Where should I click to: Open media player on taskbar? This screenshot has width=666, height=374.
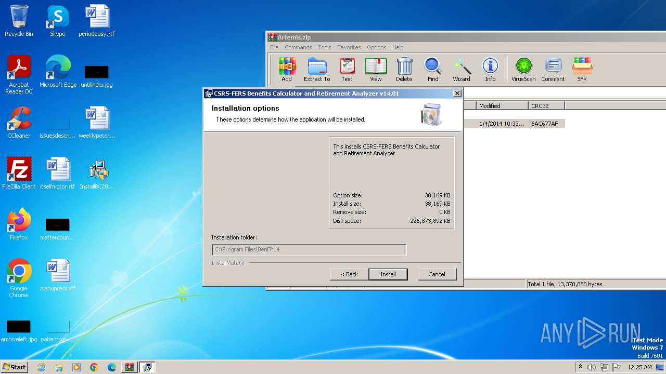point(76,367)
